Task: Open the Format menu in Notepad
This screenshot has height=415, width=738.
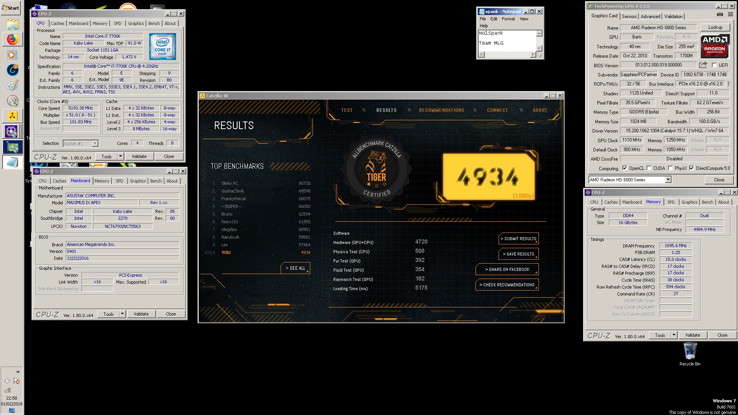Action: (508, 19)
